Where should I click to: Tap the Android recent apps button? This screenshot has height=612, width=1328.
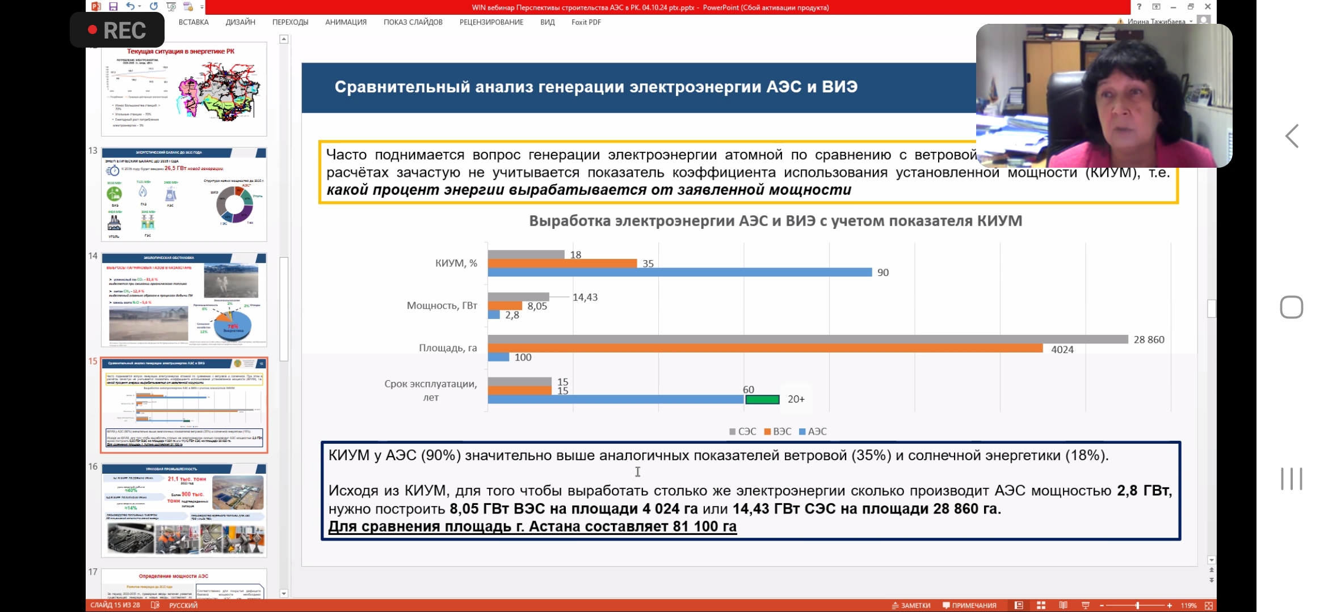[x=1292, y=479]
